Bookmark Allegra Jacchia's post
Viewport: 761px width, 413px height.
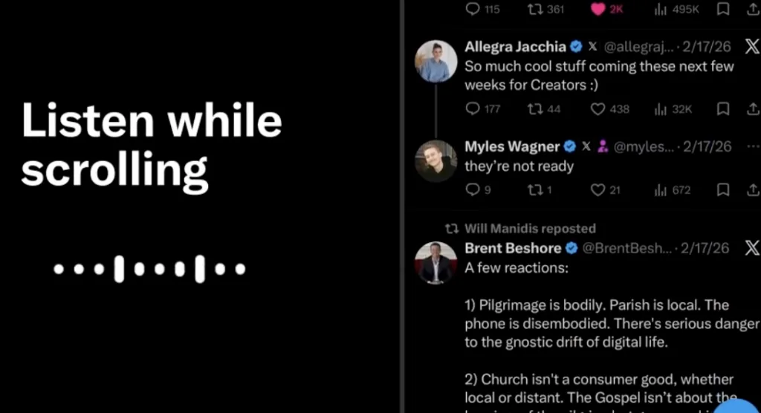(723, 108)
